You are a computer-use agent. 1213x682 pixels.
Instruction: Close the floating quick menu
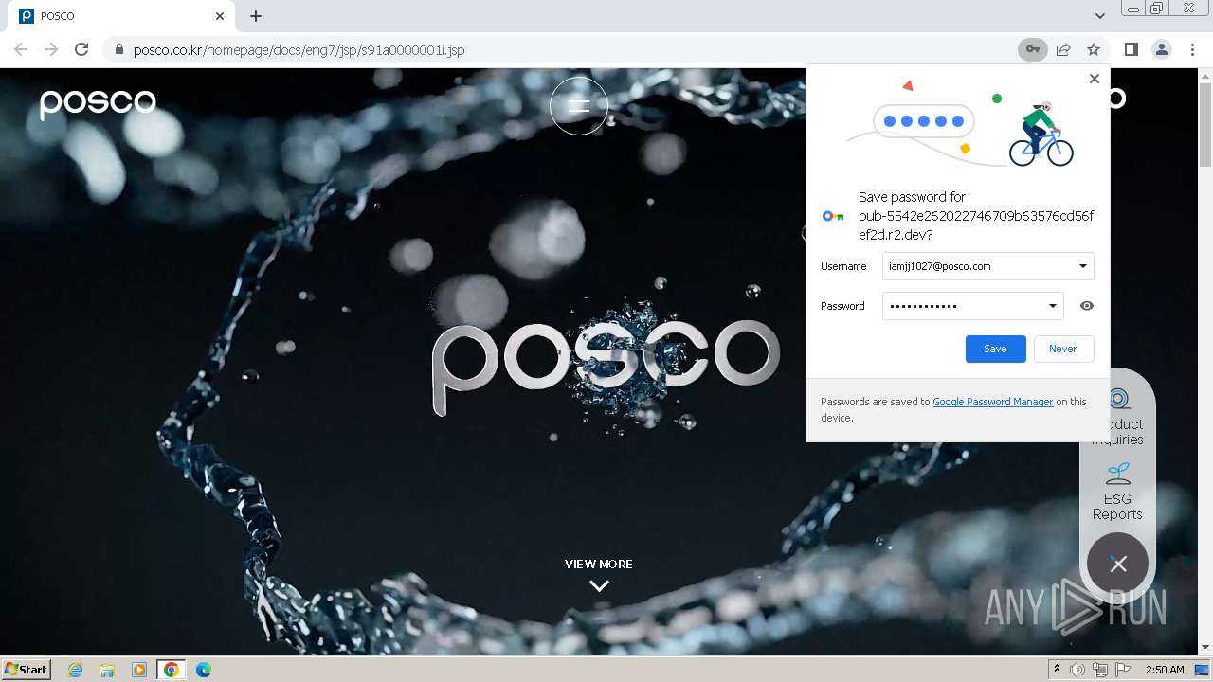click(x=1118, y=565)
